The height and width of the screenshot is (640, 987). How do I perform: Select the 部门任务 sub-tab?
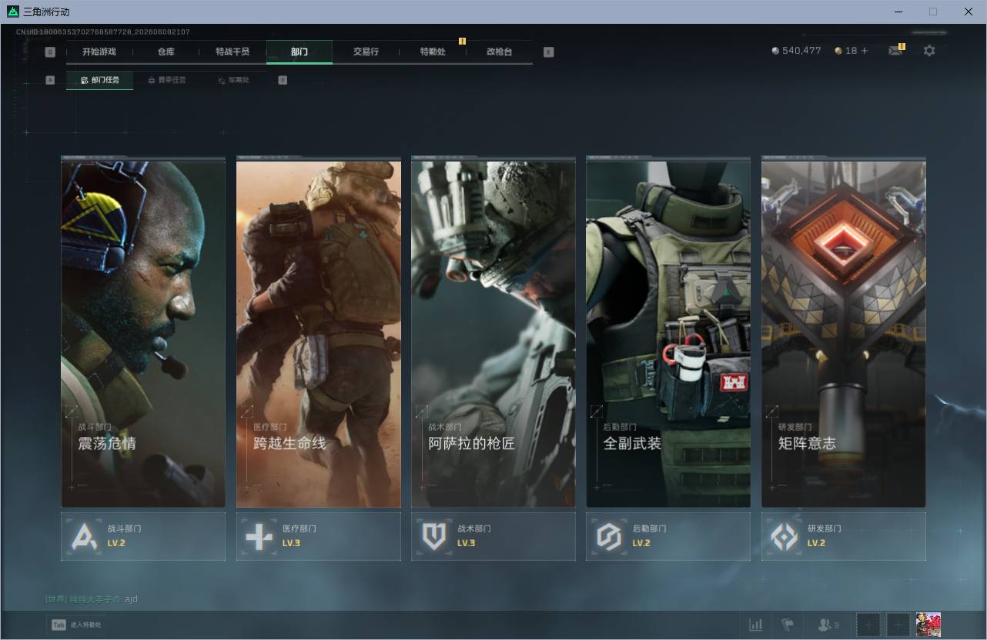pyautogui.click(x=99, y=80)
